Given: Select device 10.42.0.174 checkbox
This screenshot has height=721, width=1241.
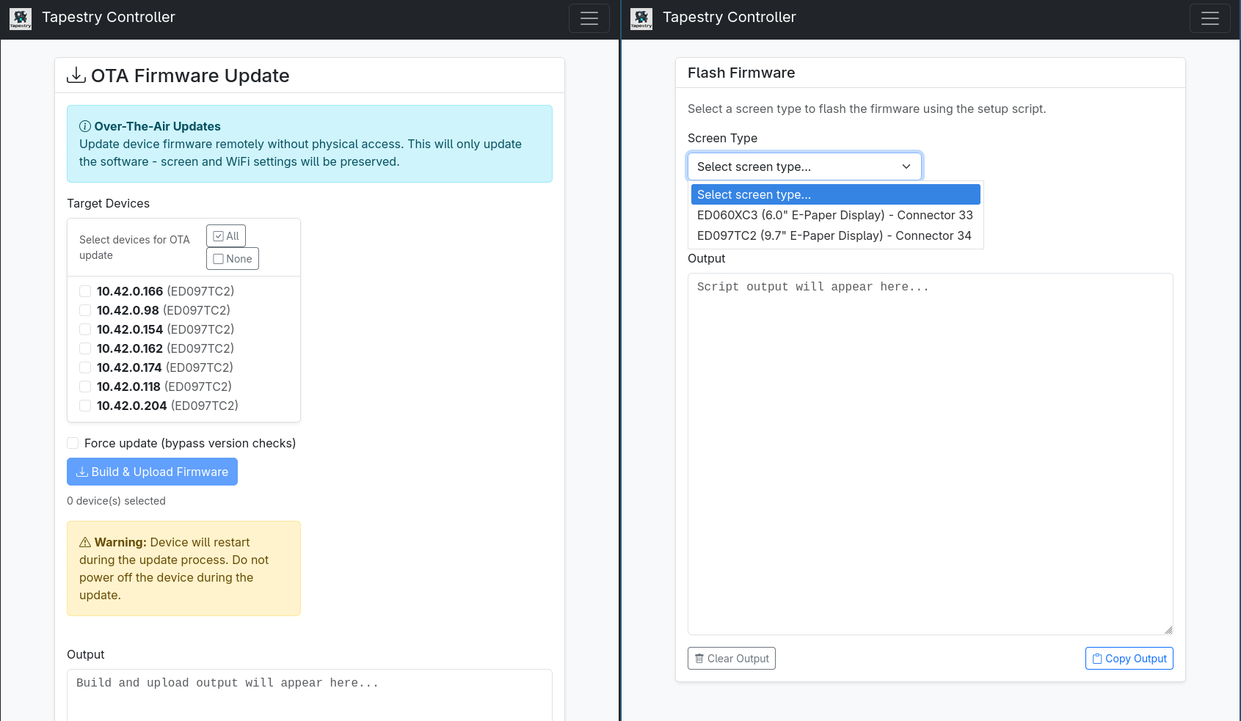Looking at the screenshot, I should [85, 367].
